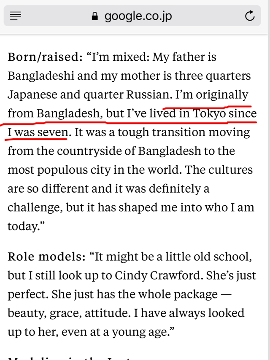Image resolution: width=270 pixels, height=360 pixels.
Task: Select the google.co.jp address text
Action: [138, 16]
